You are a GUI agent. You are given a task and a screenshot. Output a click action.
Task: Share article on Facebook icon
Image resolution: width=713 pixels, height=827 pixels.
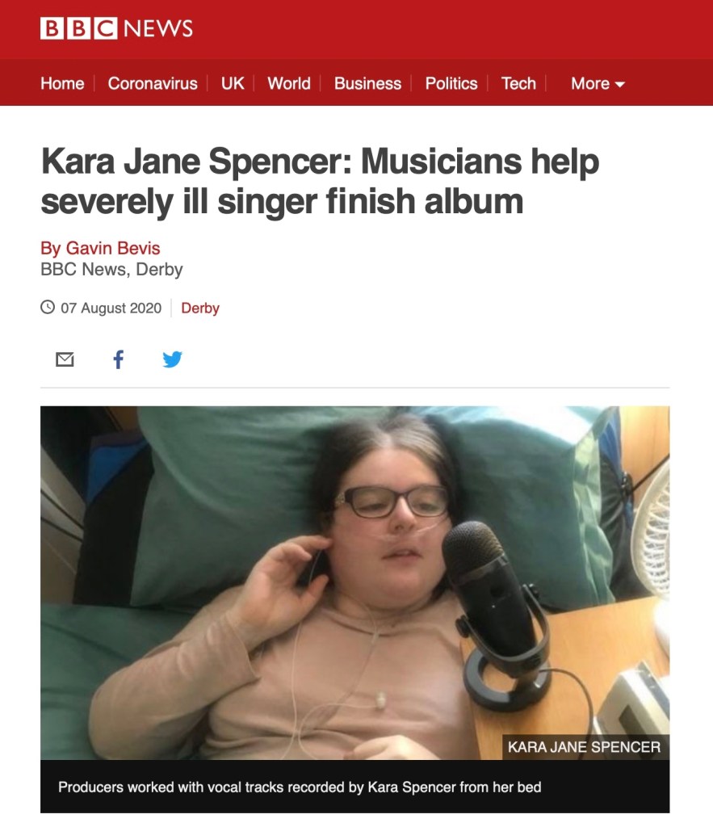coord(119,359)
